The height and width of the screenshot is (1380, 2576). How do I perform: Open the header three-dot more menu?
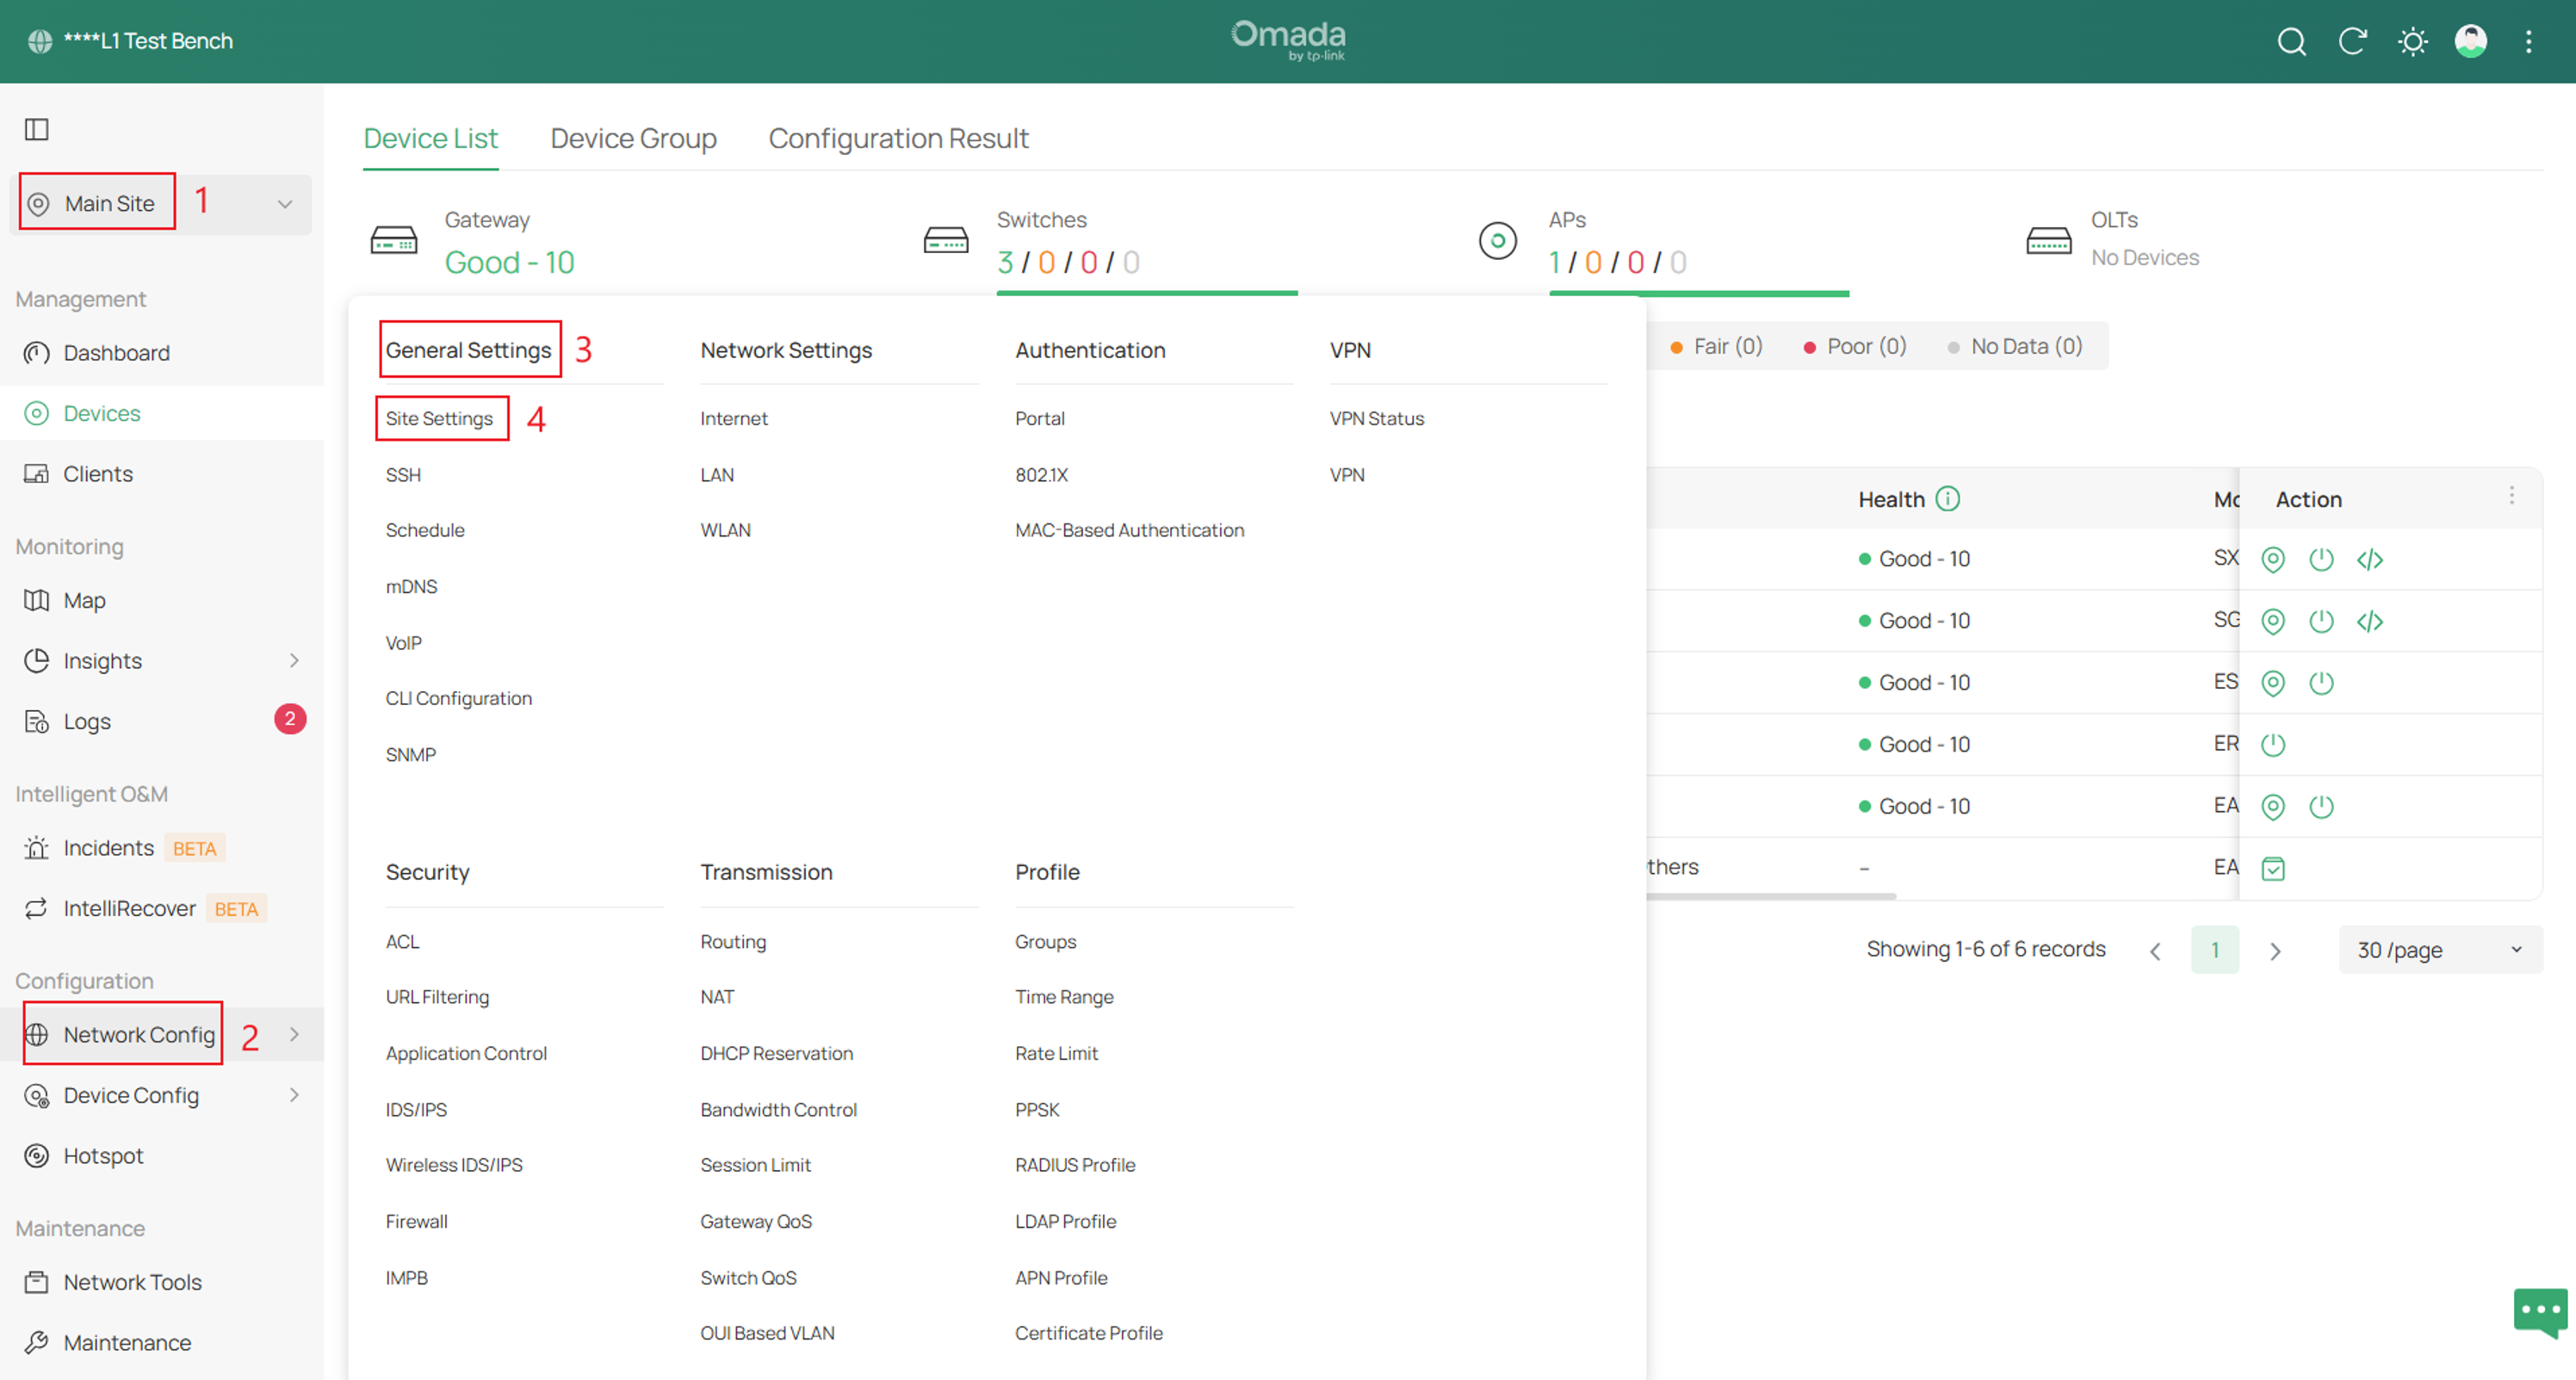click(2528, 41)
